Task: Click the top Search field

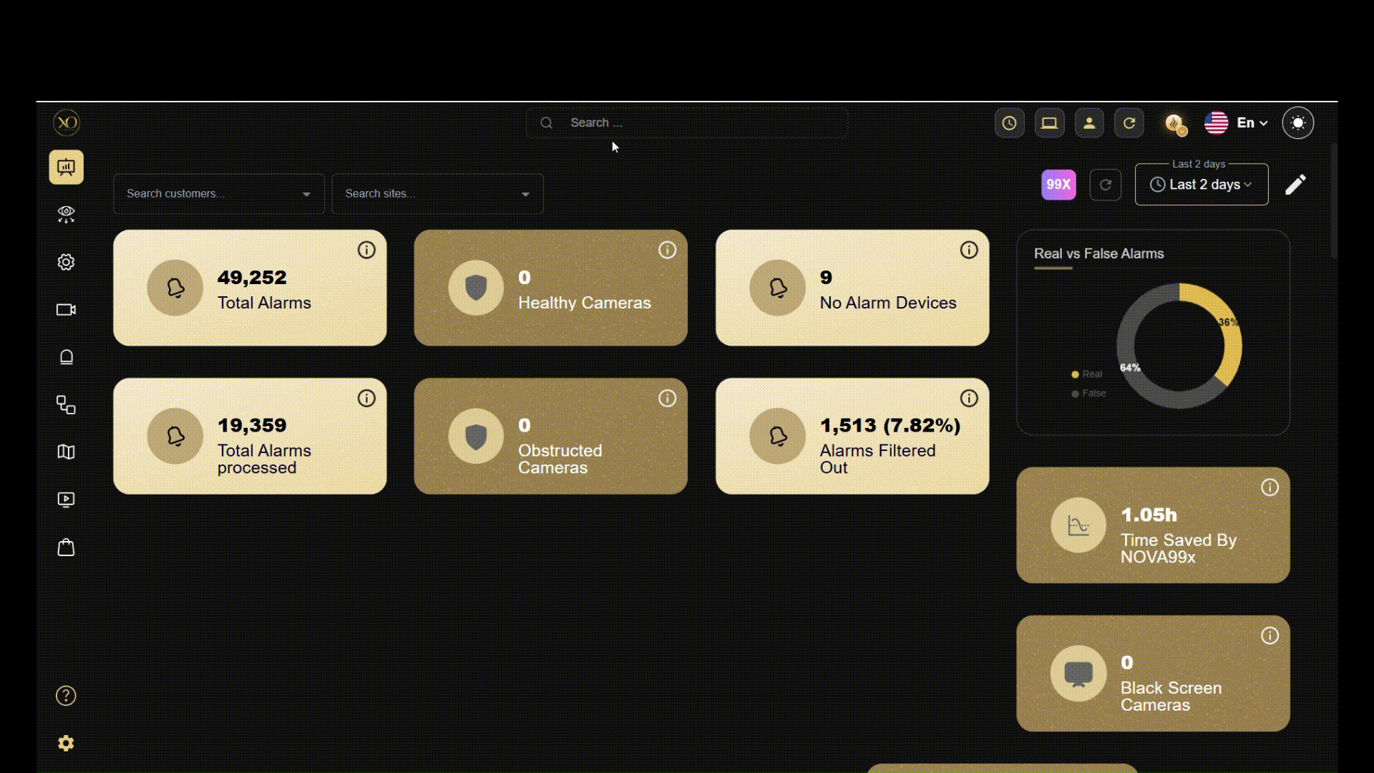Action: [x=687, y=123]
